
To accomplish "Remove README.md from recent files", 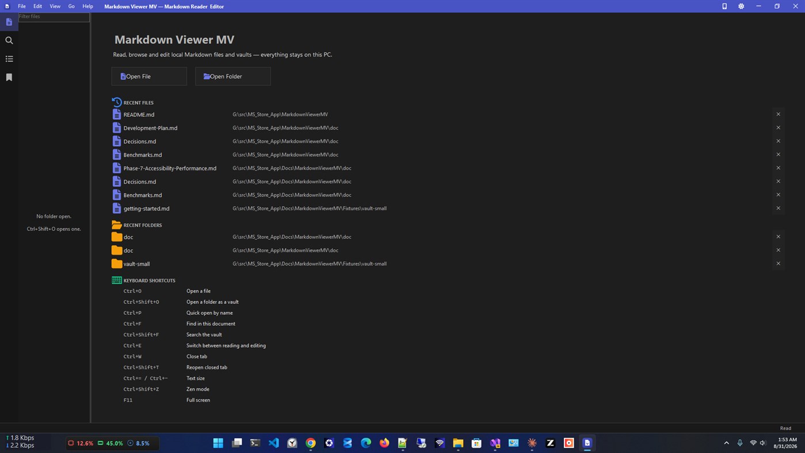I will point(778,114).
